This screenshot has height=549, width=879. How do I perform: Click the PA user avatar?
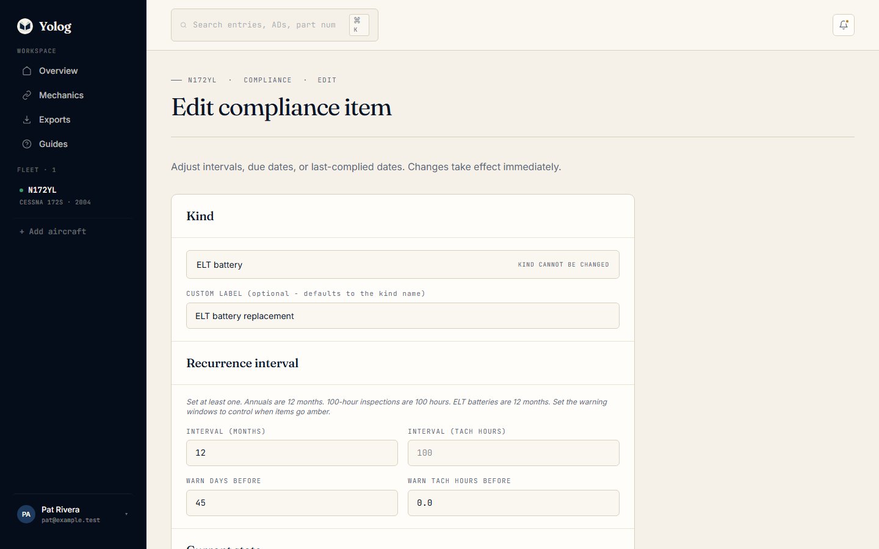[26, 514]
